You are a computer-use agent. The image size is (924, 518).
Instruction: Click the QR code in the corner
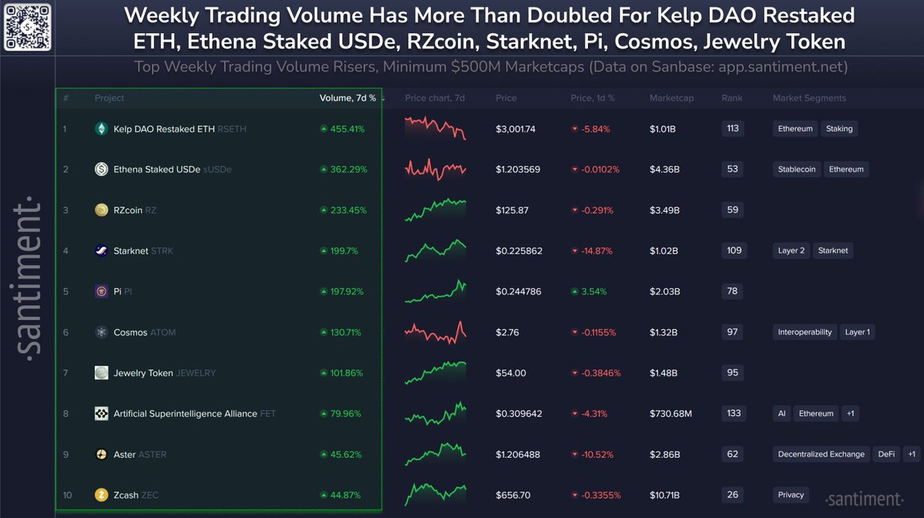(28, 26)
